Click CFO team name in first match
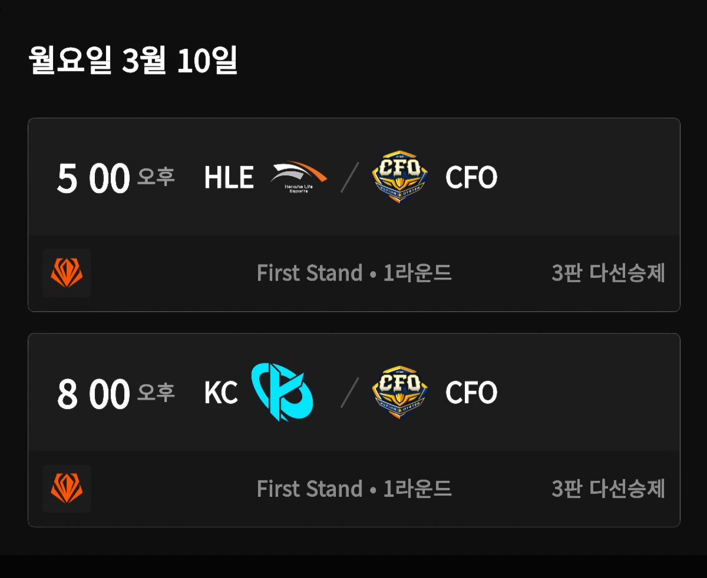 coord(471,177)
